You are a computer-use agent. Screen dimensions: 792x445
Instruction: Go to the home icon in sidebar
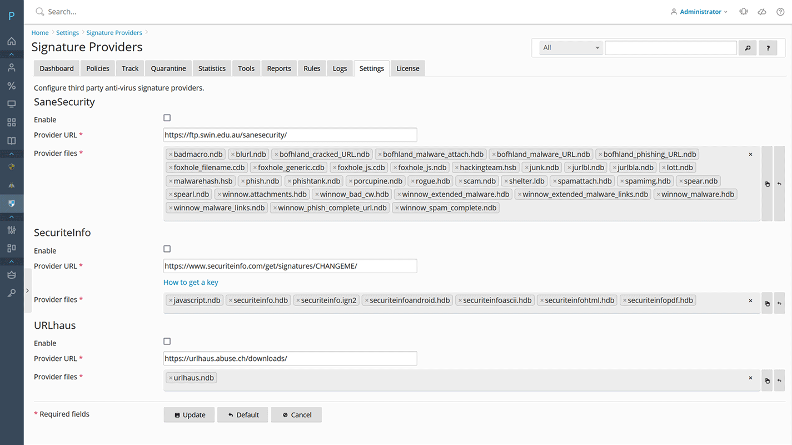(11, 41)
